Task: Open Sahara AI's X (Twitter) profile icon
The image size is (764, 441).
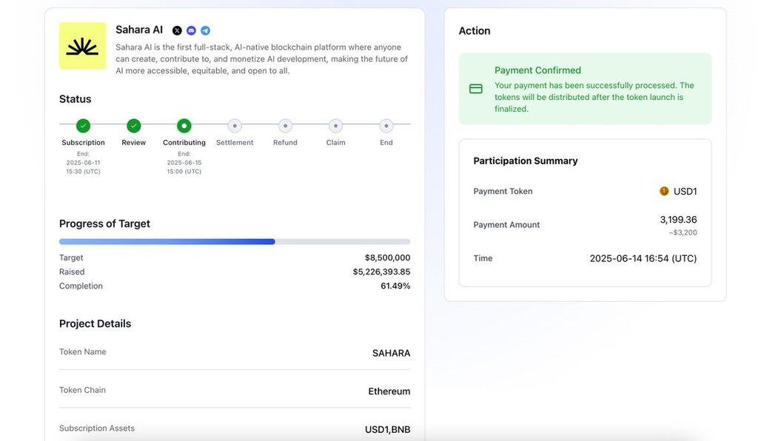Action: tap(177, 30)
